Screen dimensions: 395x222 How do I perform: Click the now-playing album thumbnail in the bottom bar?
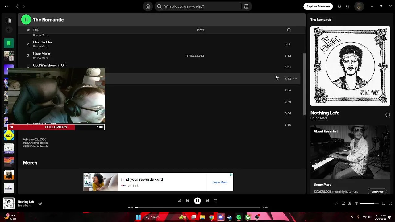tap(9, 203)
